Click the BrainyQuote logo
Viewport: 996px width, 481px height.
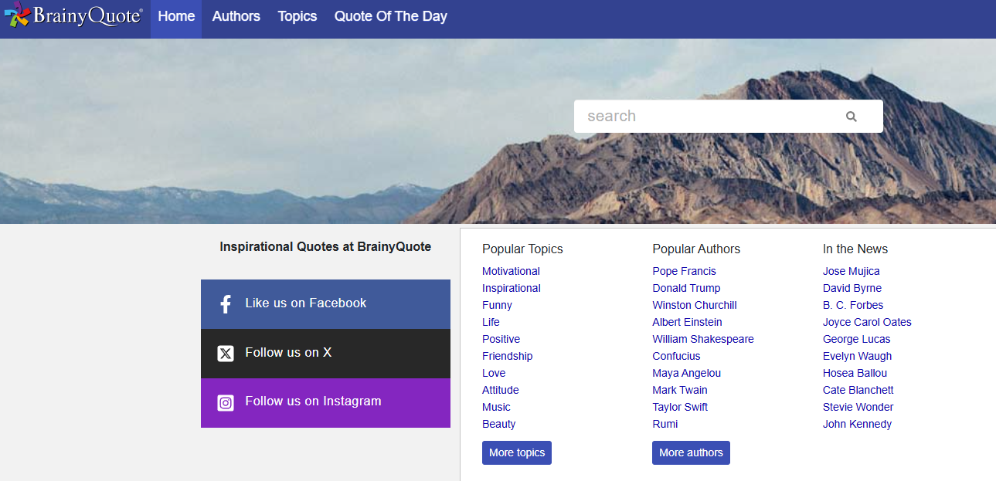pos(73,17)
